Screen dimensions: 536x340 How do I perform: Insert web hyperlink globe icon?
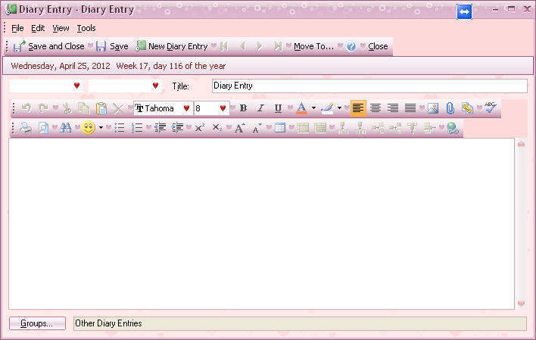click(453, 128)
